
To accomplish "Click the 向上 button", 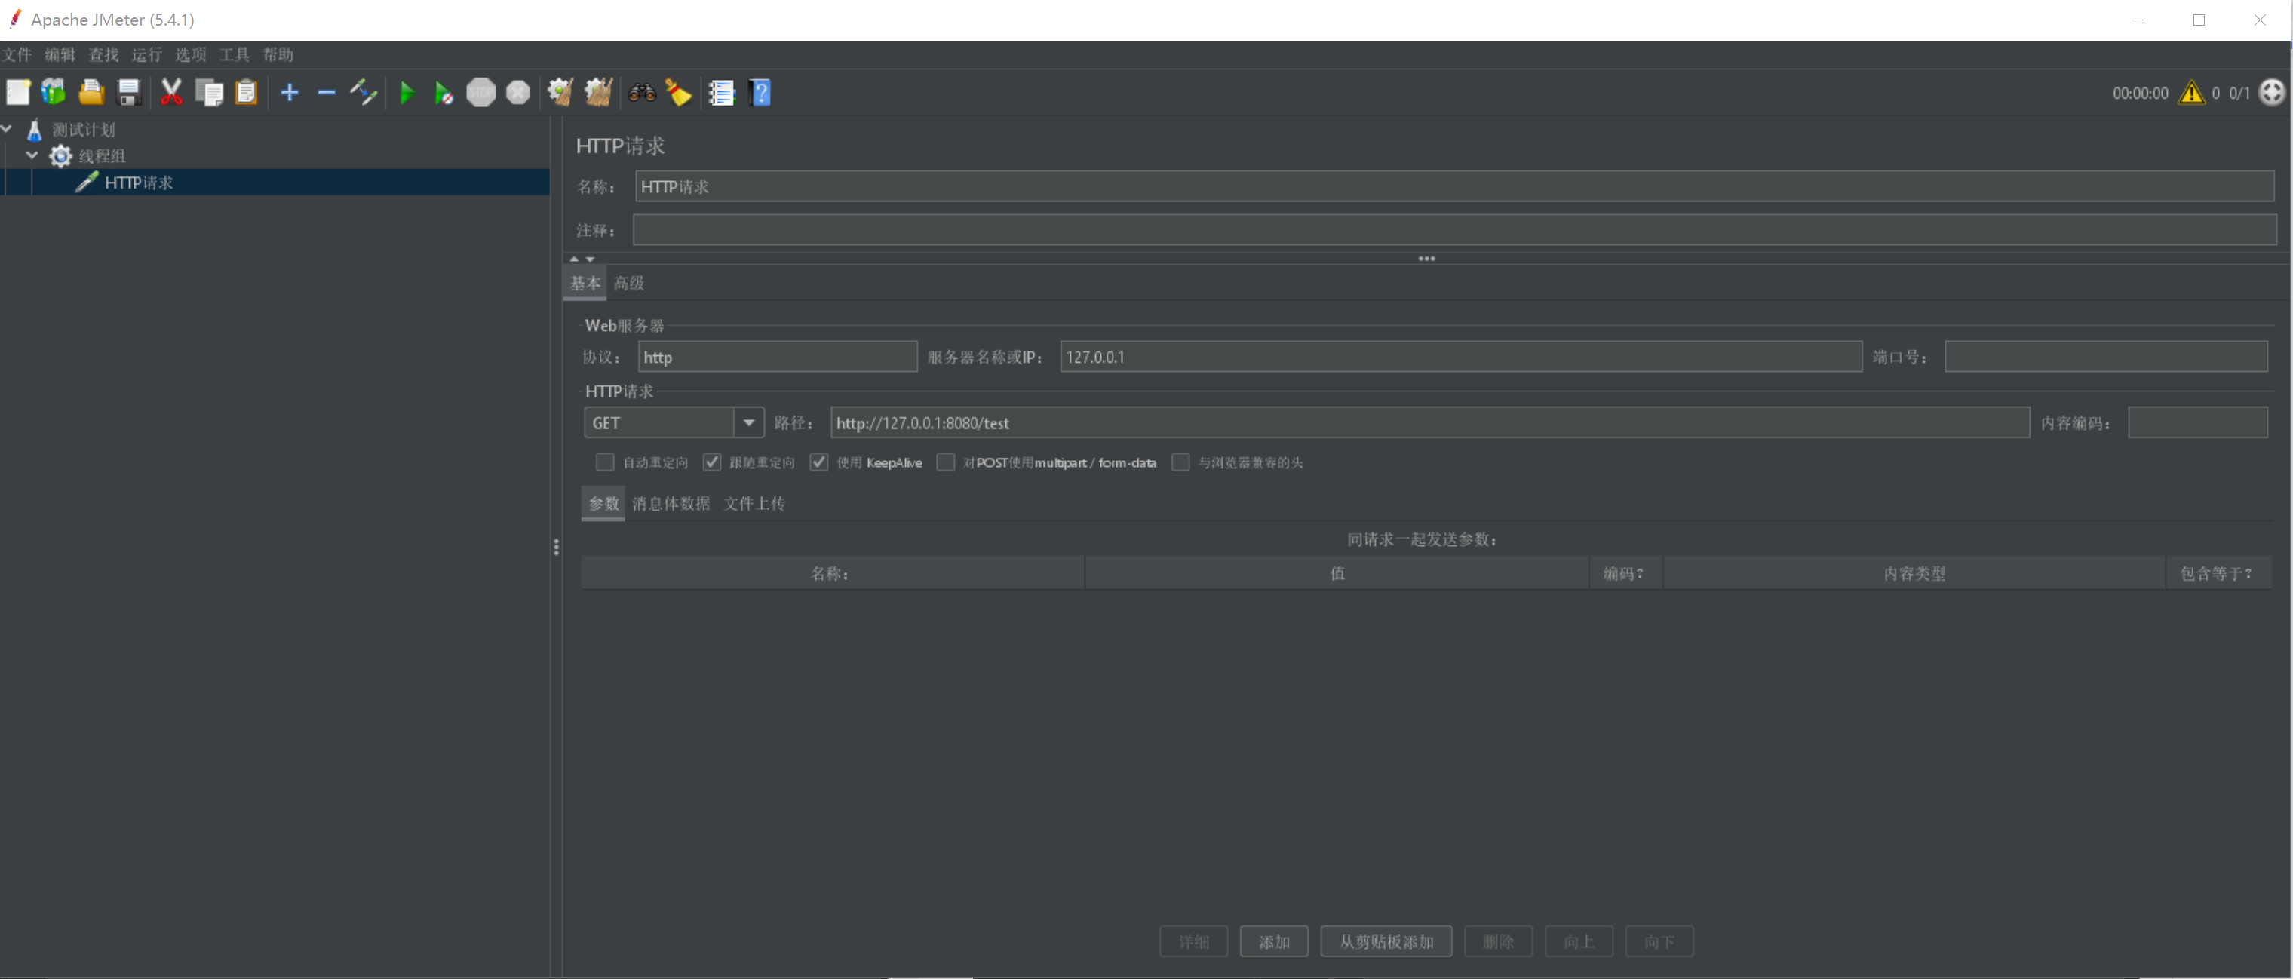I will pyautogui.click(x=1578, y=941).
